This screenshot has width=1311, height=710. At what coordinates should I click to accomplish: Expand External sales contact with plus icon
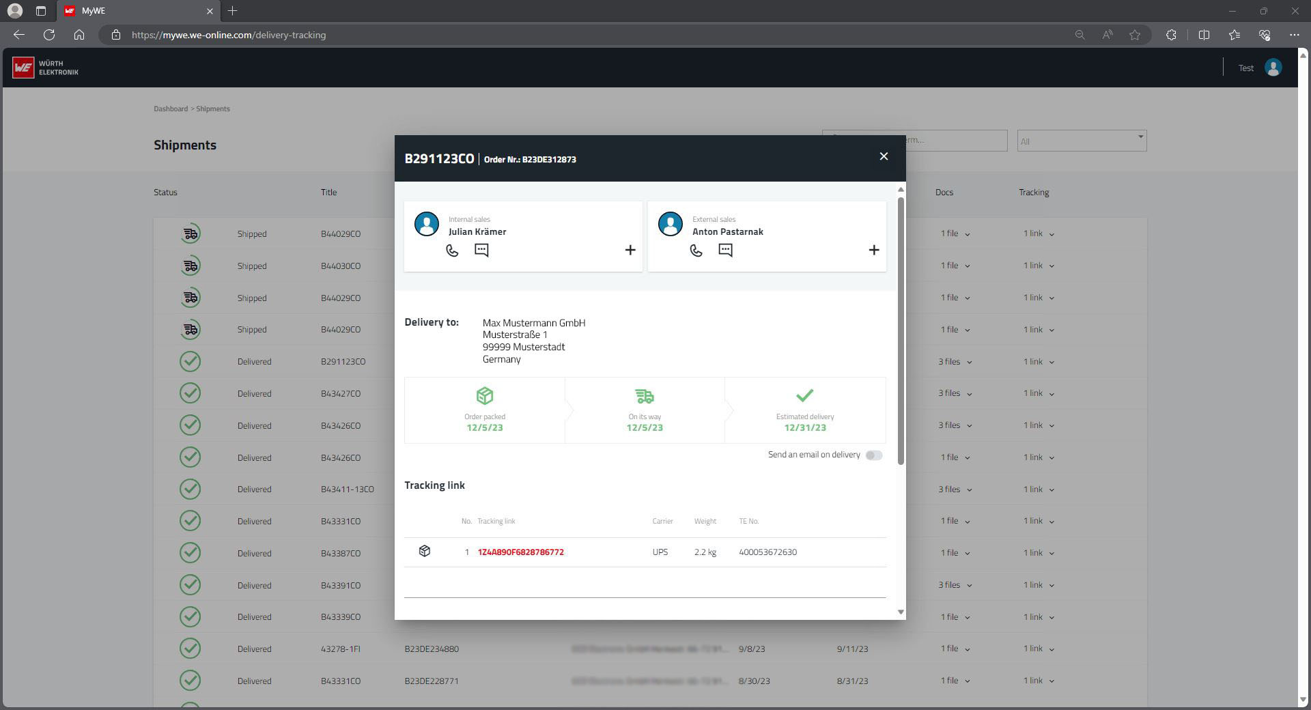point(873,251)
